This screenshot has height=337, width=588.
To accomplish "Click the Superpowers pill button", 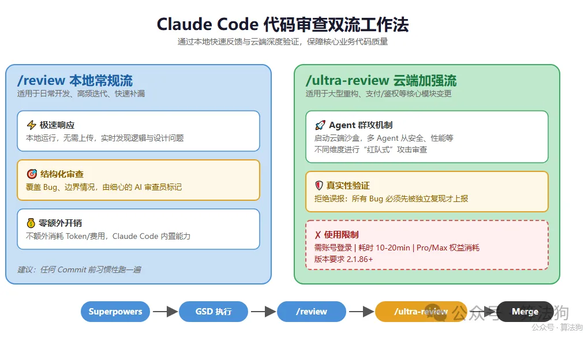I will coord(115,312).
